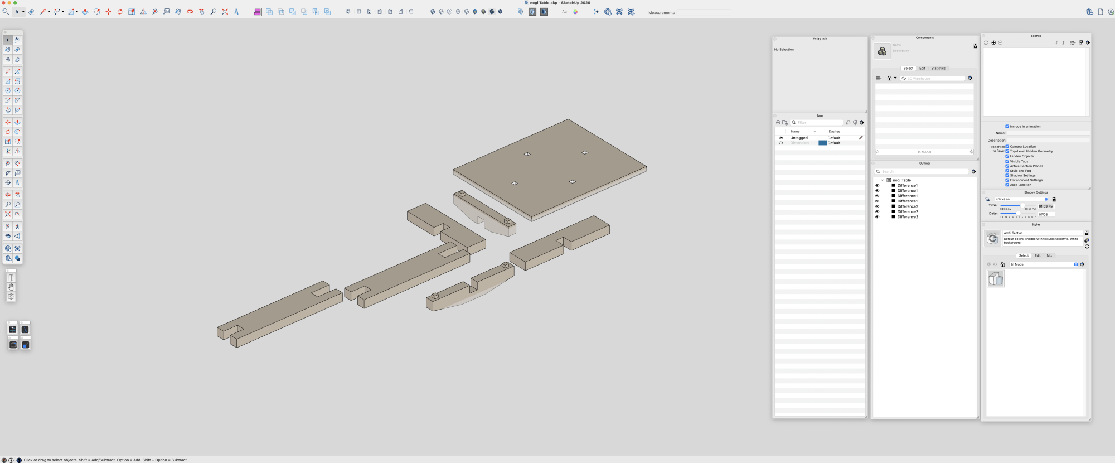Pick the Push/Pull tool in the top toolbar
This screenshot has width=1115, height=463.
[85, 12]
